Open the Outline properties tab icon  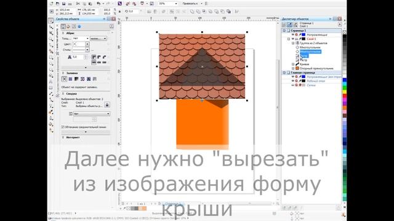(x=63, y=26)
